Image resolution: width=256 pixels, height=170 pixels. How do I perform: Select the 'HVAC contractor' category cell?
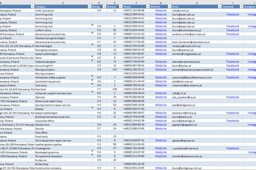coord(63,11)
